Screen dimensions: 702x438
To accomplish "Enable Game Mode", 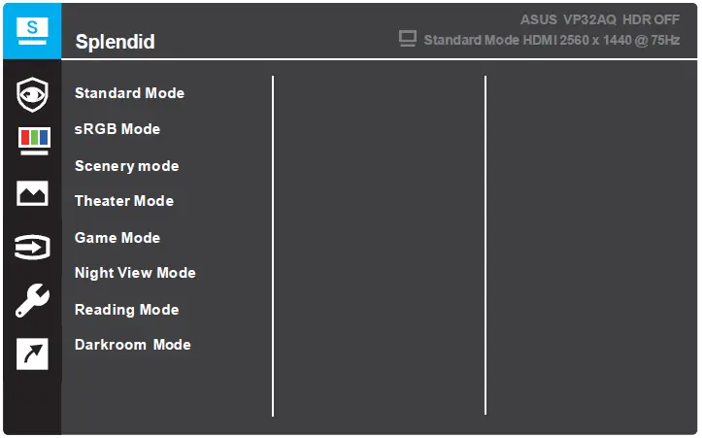I will click(117, 238).
